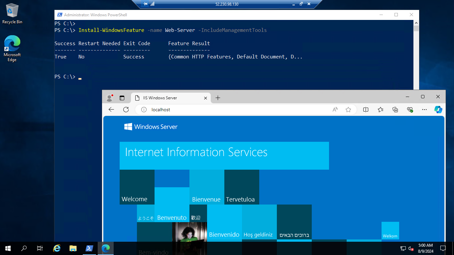Select the IIS Windows Server tab
454x255 pixels.
tap(171, 98)
